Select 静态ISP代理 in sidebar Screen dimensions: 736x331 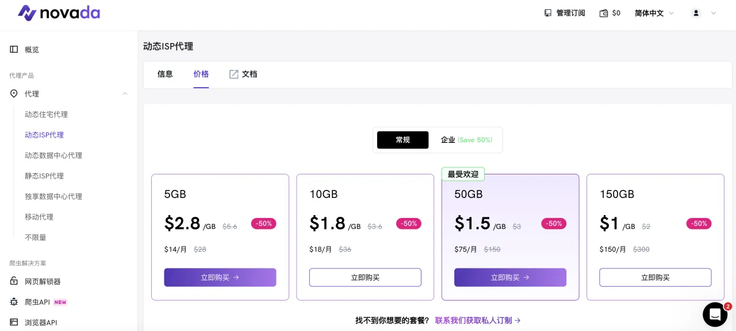click(44, 176)
